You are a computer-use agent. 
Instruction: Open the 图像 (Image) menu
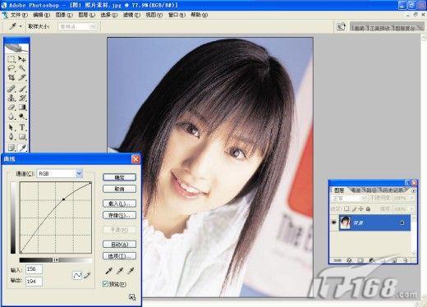click(64, 15)
